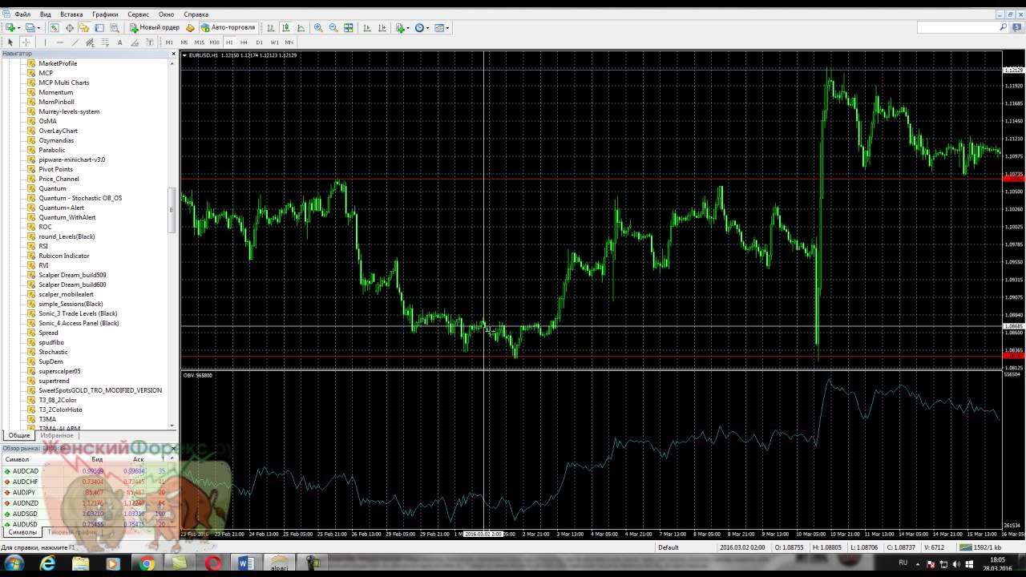The height and width of the screenshot is (577, 1026).
Task: Click the Default profile in status bar
Action: pyautogui.click(x=668, y=547)
